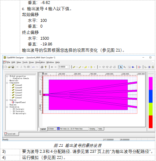Select the linear waveguide drawing tool
156x161 pixels.
tap(74, 67)
